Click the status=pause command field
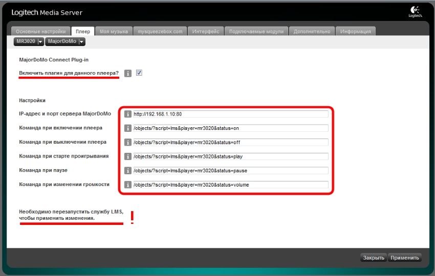 pyautogui.click(x=230, y=170)
